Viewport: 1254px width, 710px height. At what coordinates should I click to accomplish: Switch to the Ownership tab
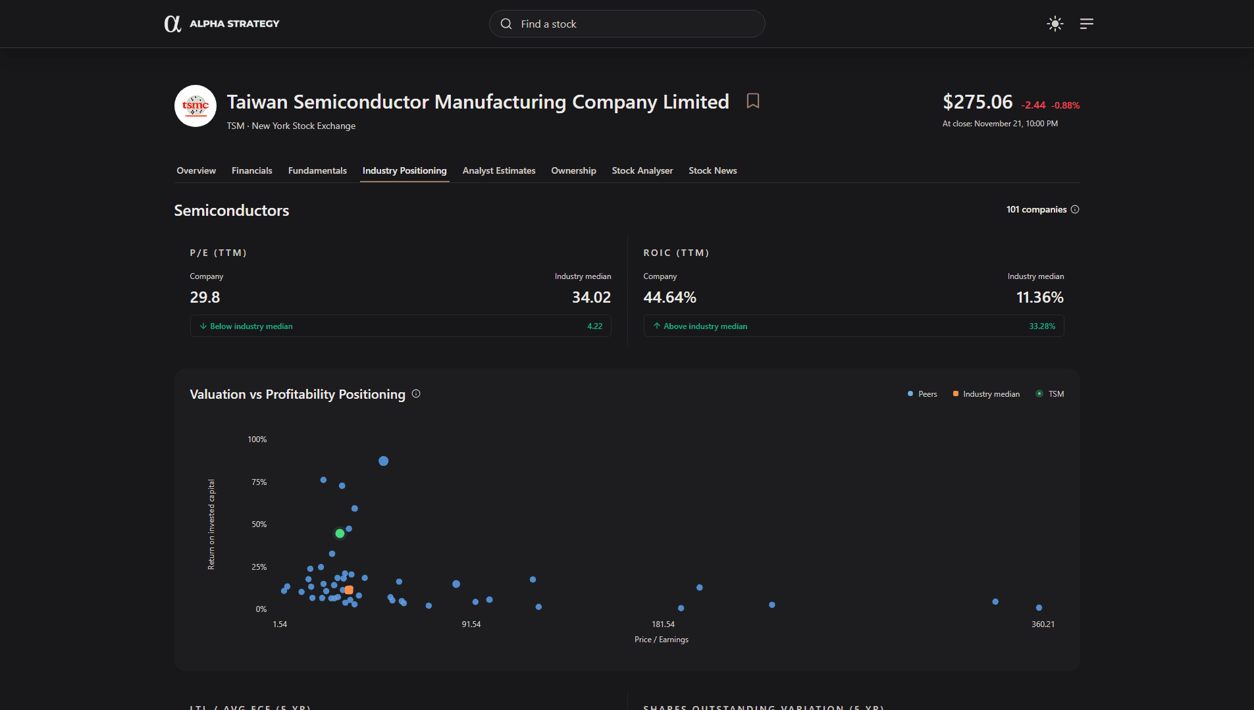573,170
